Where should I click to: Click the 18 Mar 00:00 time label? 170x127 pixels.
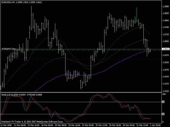point(47,125)
